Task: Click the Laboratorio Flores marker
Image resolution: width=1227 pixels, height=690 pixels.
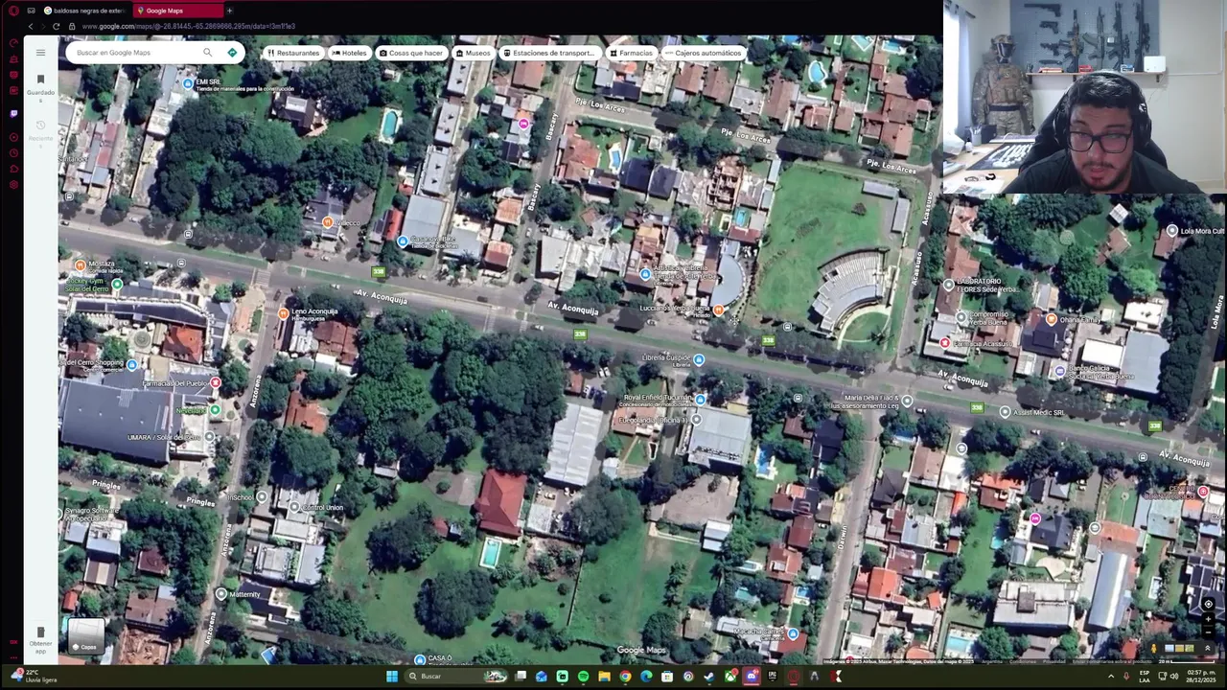Action: [x=948, y=285]
